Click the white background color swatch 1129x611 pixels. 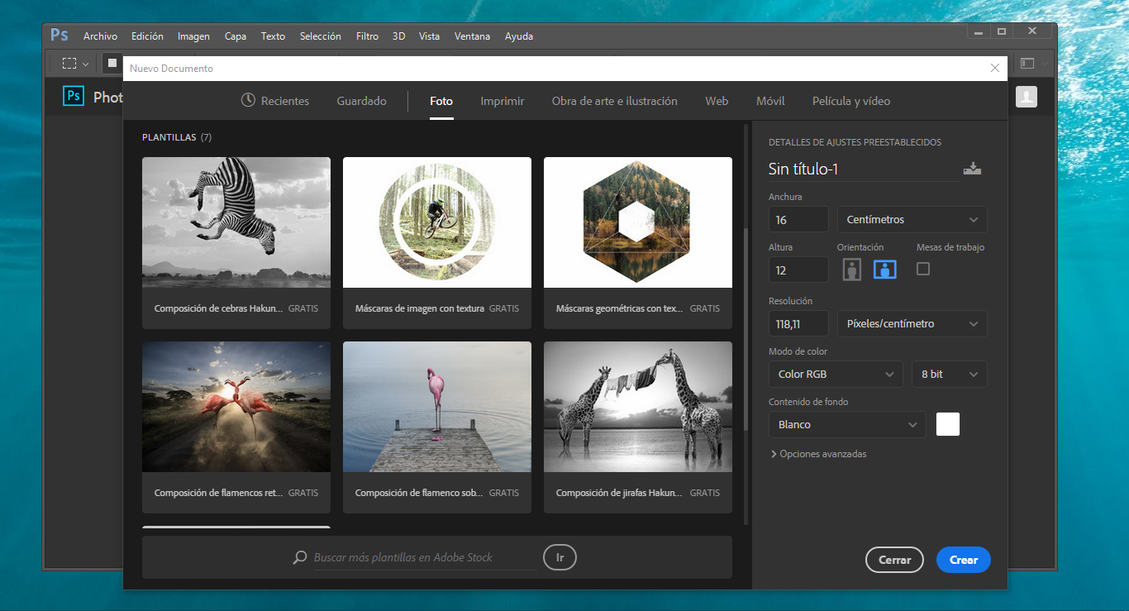tap(948, 424)
